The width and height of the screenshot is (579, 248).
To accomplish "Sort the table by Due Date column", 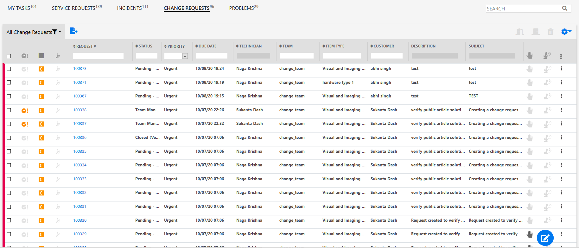I will (207, 46).
